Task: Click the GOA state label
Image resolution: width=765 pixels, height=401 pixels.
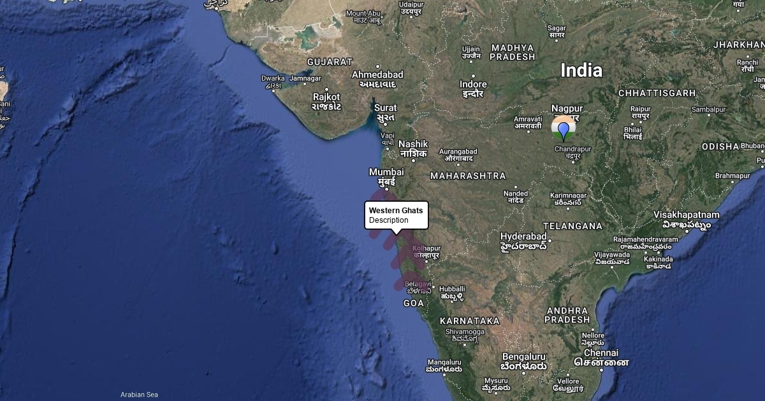Action: coord(414,304)
